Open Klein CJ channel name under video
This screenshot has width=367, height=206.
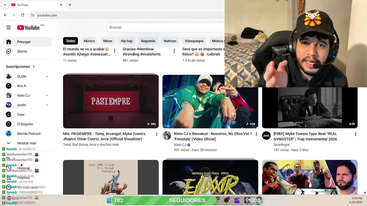(180, 145)
